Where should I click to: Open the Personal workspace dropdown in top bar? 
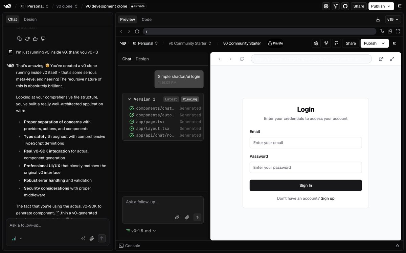click(x=35, y=6)
